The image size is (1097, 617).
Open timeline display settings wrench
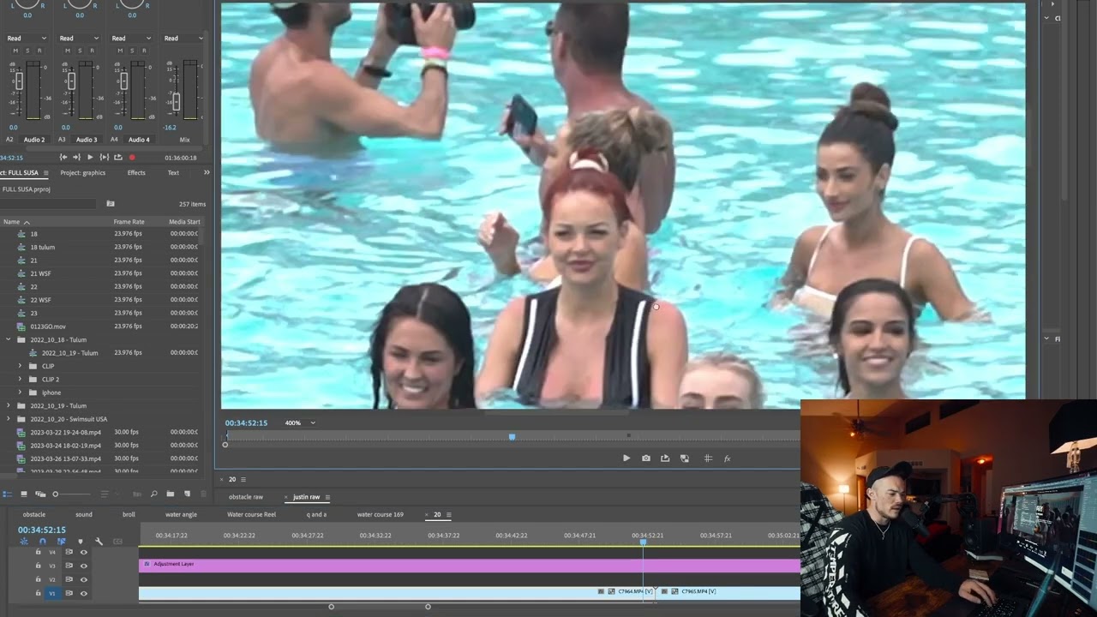[99, 542]
